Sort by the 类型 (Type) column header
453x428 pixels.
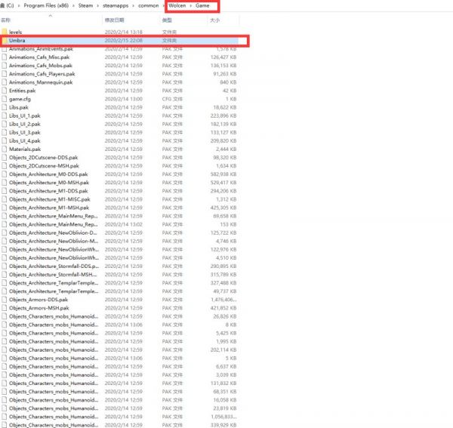pos(167,20)
